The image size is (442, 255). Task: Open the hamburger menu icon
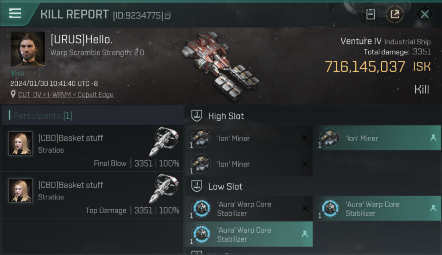(15, 13)
